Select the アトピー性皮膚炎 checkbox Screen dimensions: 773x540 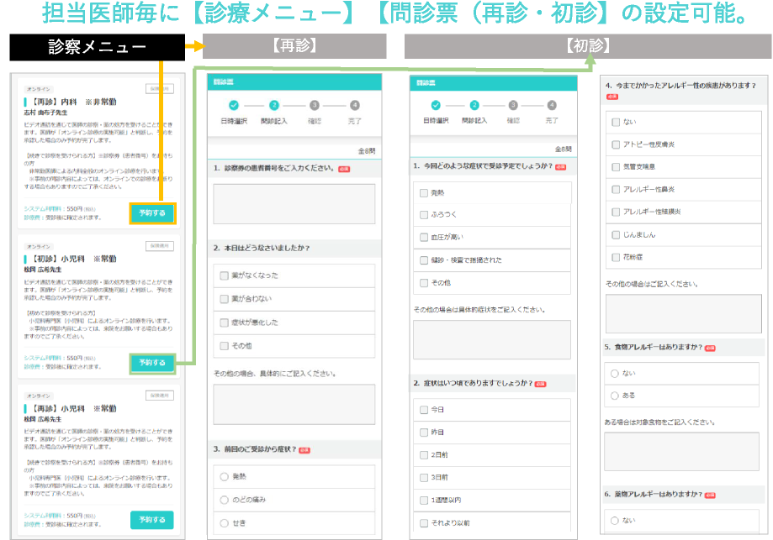coord(616,144)
